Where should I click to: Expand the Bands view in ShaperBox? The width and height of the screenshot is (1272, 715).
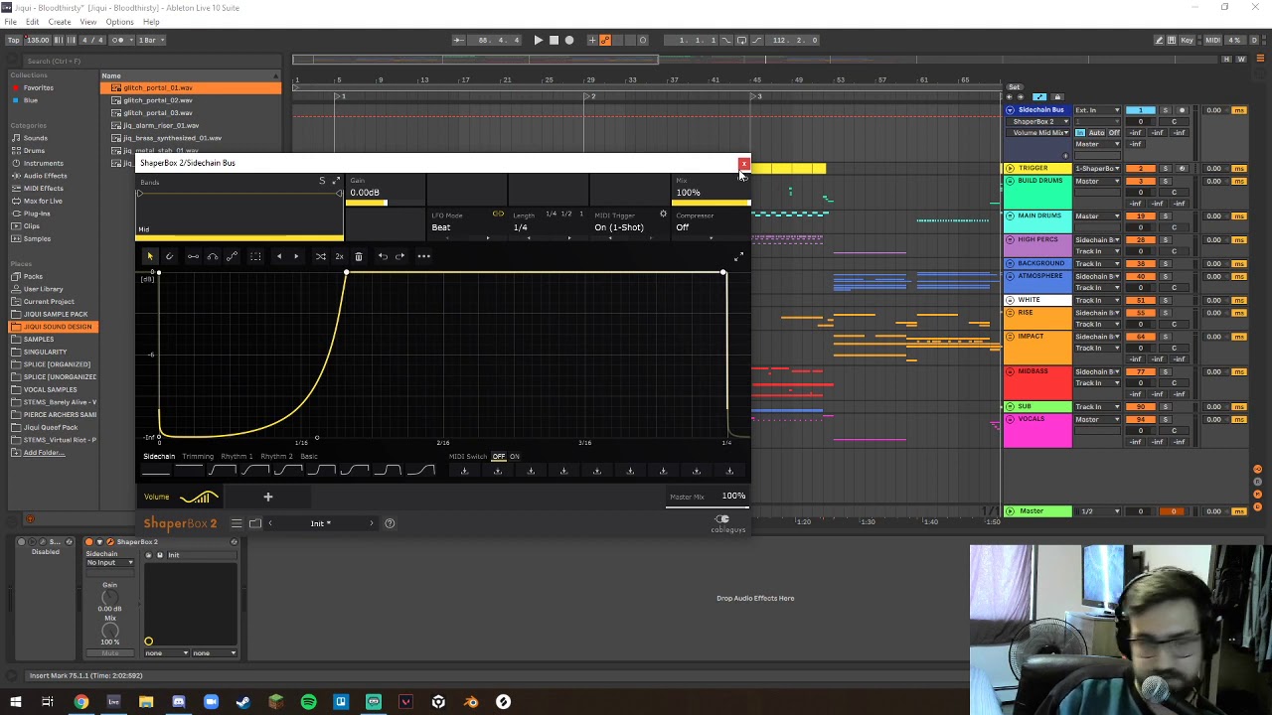[x=336, y=181]
